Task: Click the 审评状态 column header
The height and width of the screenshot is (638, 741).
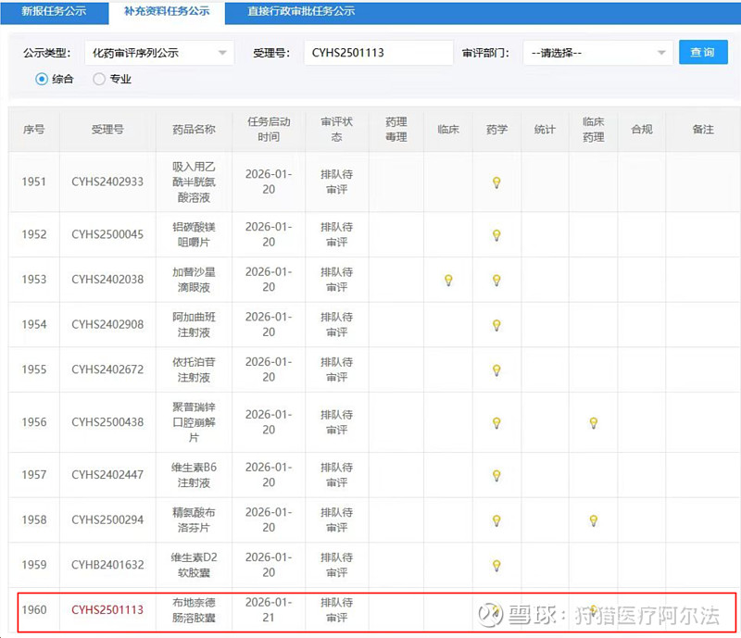Action: pyautogui.click(x=336, y=130)
